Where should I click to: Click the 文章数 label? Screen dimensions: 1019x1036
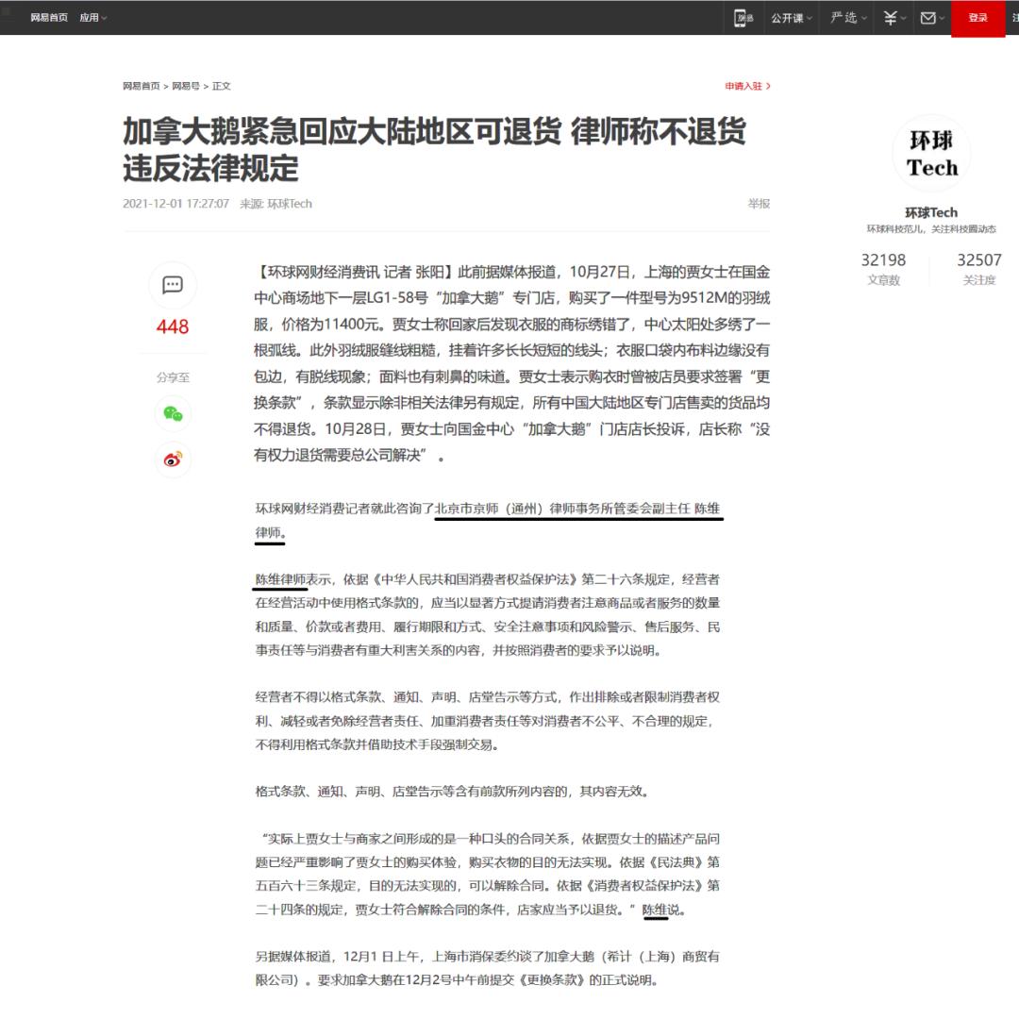(x=883, y=280)
